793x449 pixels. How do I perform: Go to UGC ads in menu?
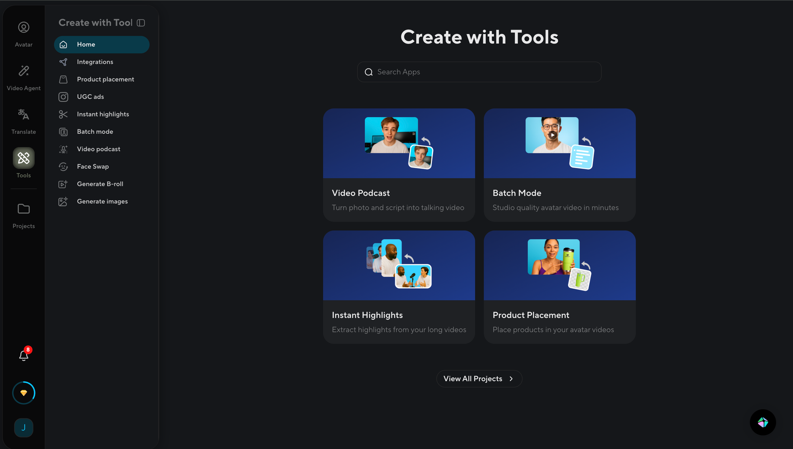coord(90,97)
